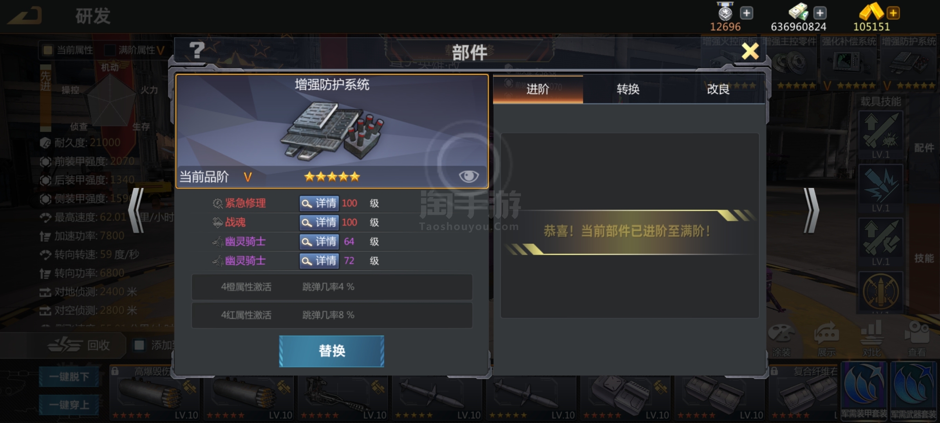
Task: Open the question mark help icon
Action: coord(197,51)
